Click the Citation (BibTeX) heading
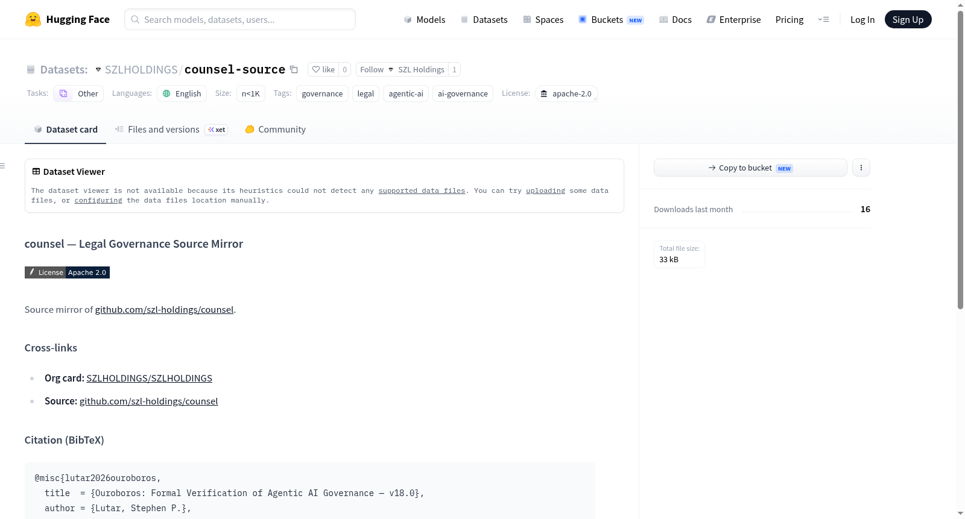 [x=65, y=440]
